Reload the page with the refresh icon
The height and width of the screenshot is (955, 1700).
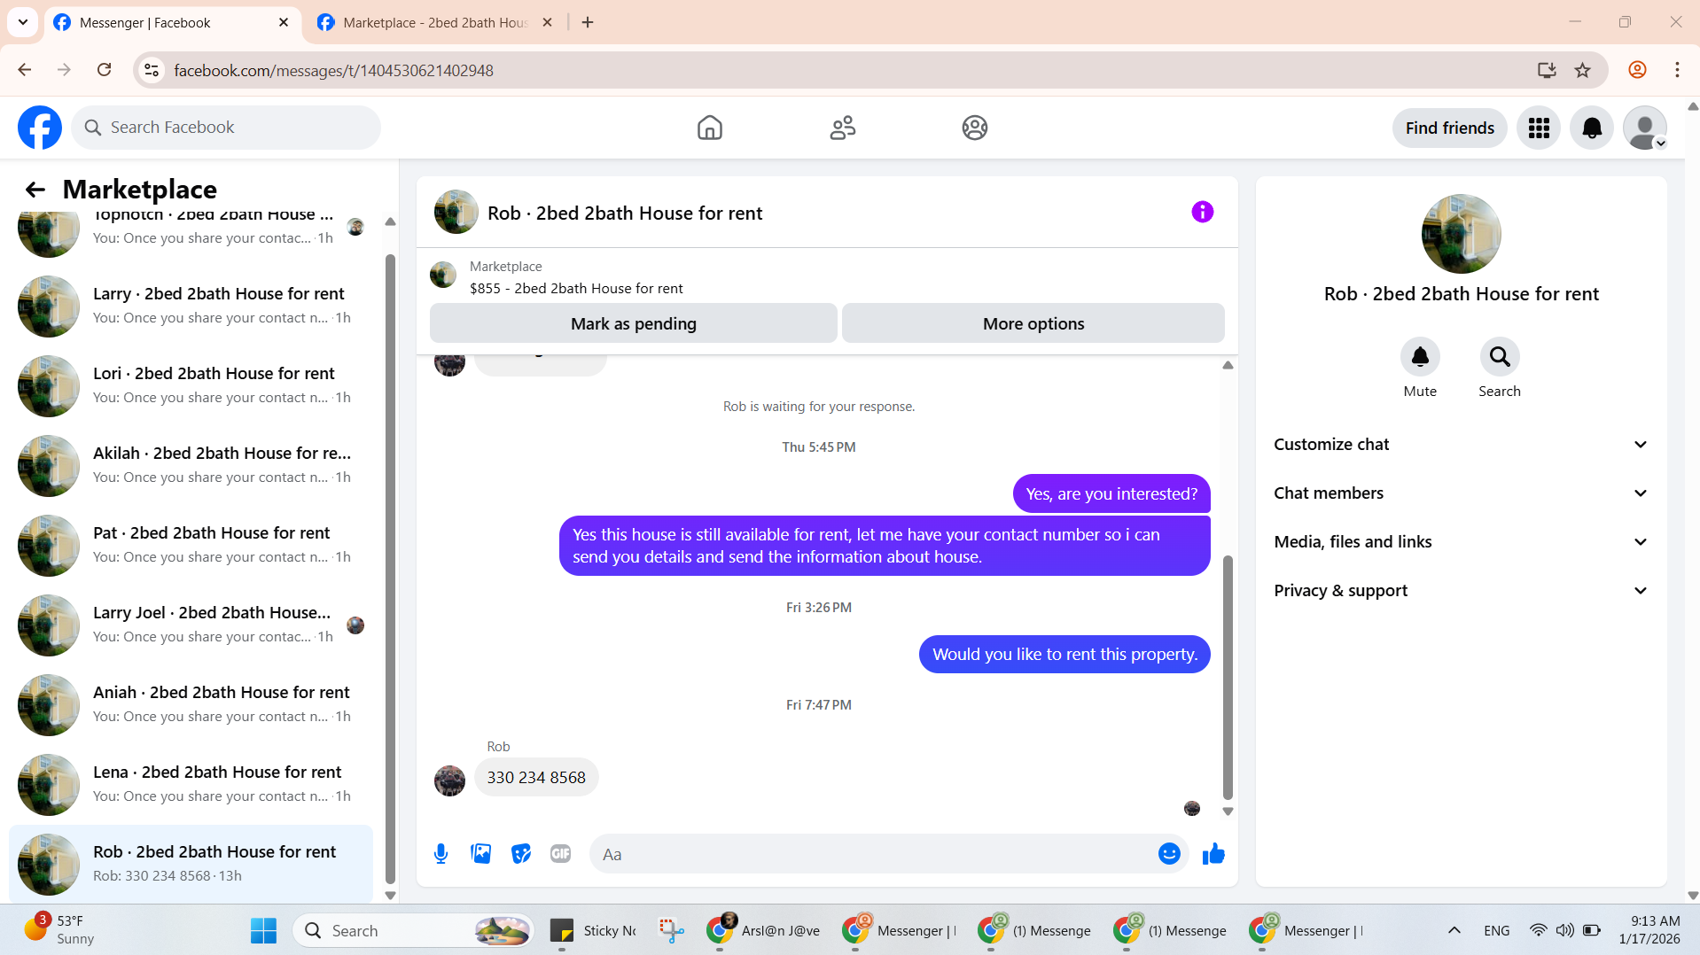coord(104,70)
